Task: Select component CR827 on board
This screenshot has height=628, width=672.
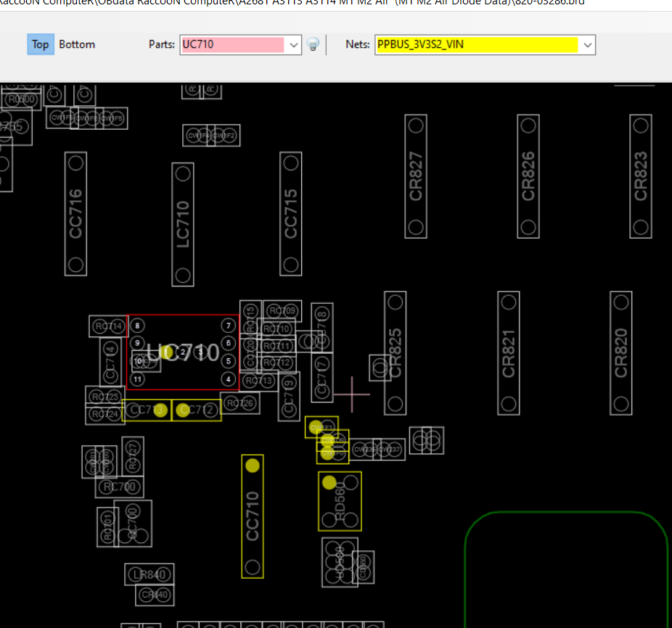Action: click(x=416, y=176)
